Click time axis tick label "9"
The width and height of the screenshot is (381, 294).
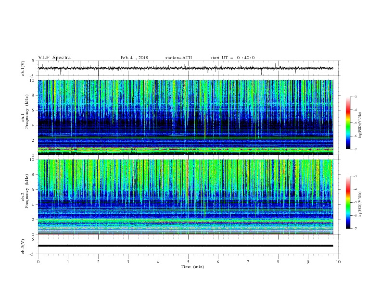[308, 262]
